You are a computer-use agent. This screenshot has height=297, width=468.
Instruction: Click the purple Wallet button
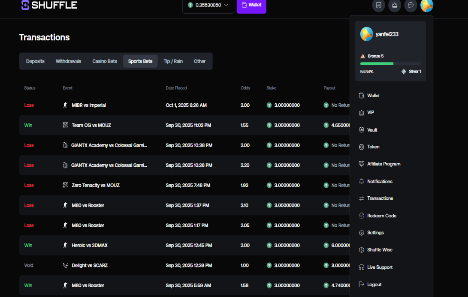pyautogui.click(x=251, y=5)
